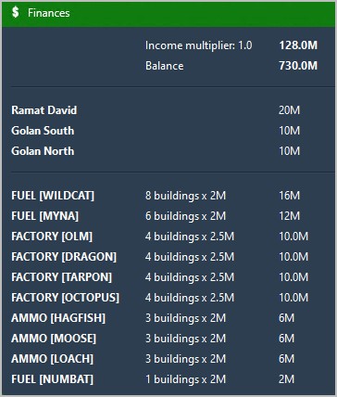The image size is (337, 397).
Task: Select the 10.0M total for OCTOPUS
Action: pyautogui.click(x=293, y=298)
